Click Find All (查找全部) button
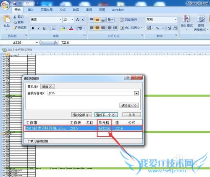This screenshot has width=210, height=177. coord(81,115)
